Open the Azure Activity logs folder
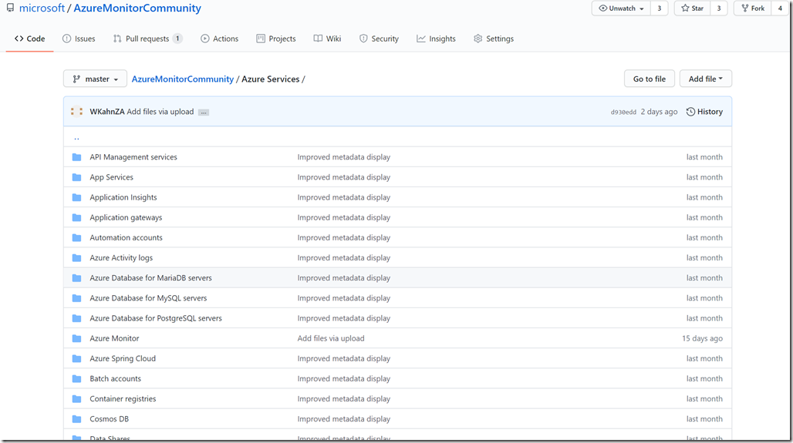This screenshot has width=793, height=443. [x=121, y=258]
